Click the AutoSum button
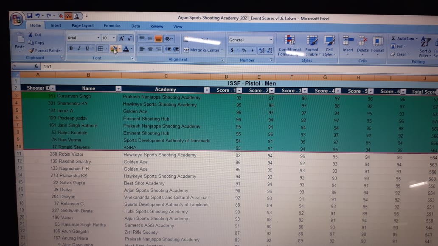This screenshot has width=438, height=246. (x=404, y=39)
